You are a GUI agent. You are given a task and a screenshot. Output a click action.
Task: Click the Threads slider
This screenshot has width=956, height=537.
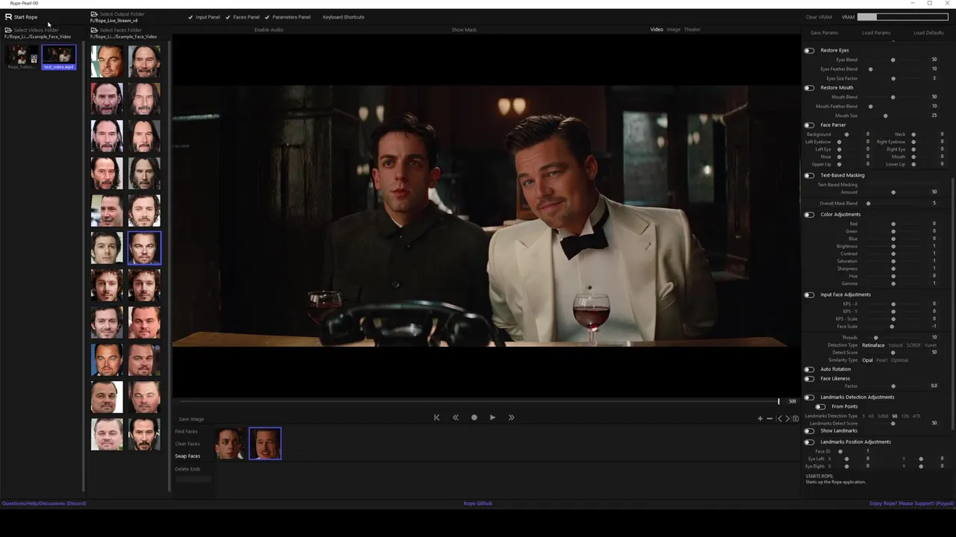point(893,338)
